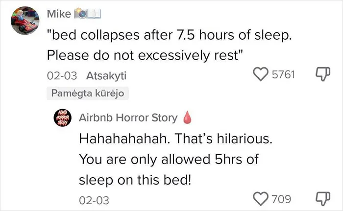Like the Airbnb Horror Story reply

261,199
